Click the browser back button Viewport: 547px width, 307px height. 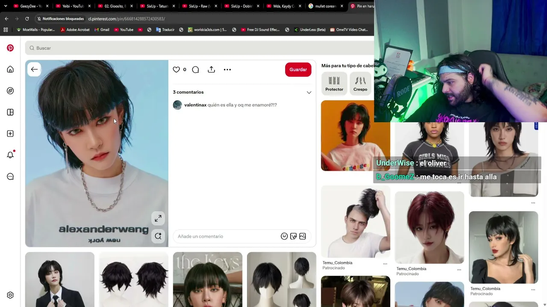[x=6, y=19]
